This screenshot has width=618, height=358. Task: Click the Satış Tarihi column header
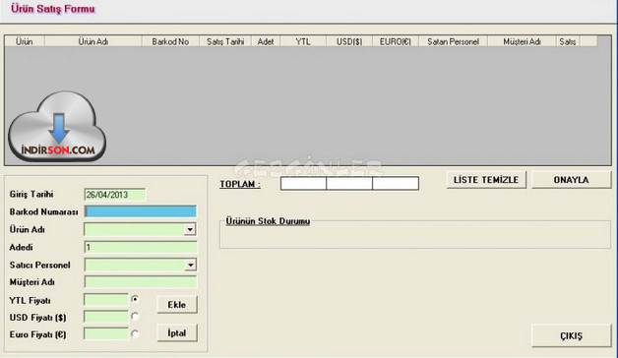[x=225, y=41]
